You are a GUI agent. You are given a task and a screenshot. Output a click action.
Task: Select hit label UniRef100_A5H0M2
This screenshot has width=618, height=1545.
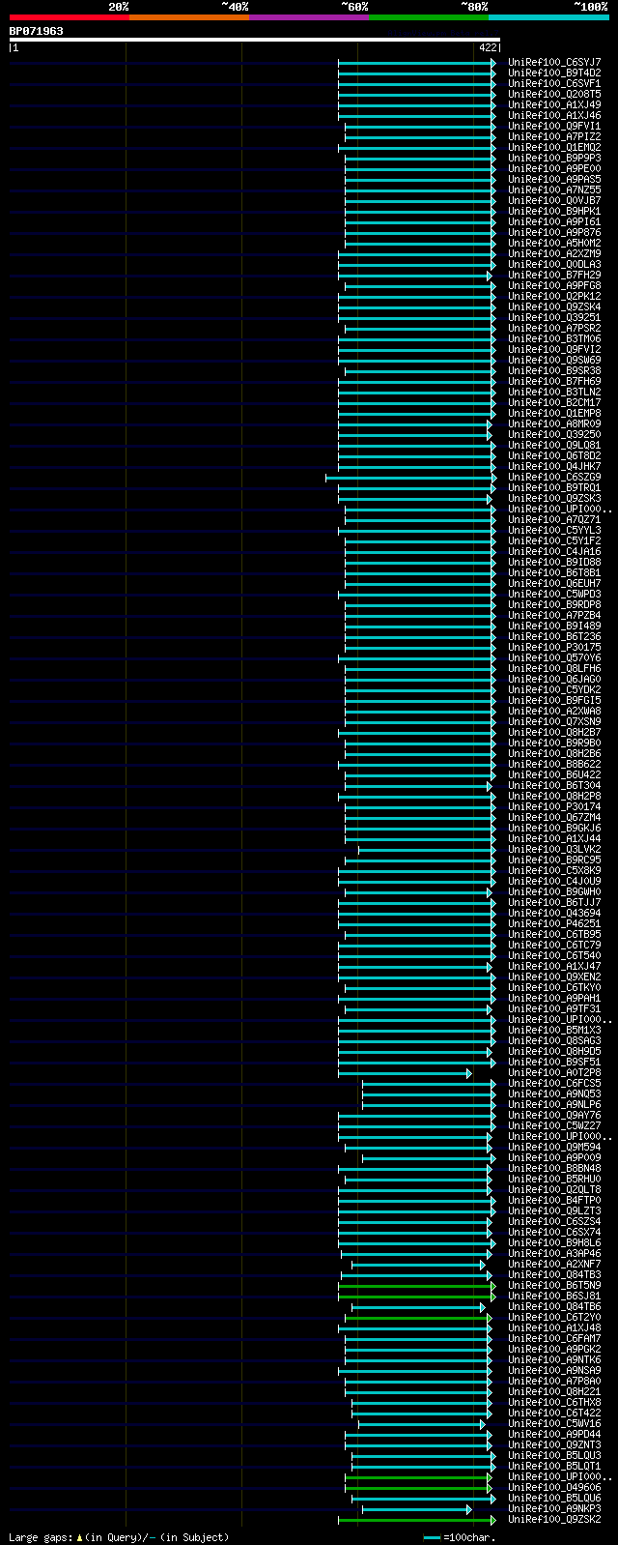point(554,243)
